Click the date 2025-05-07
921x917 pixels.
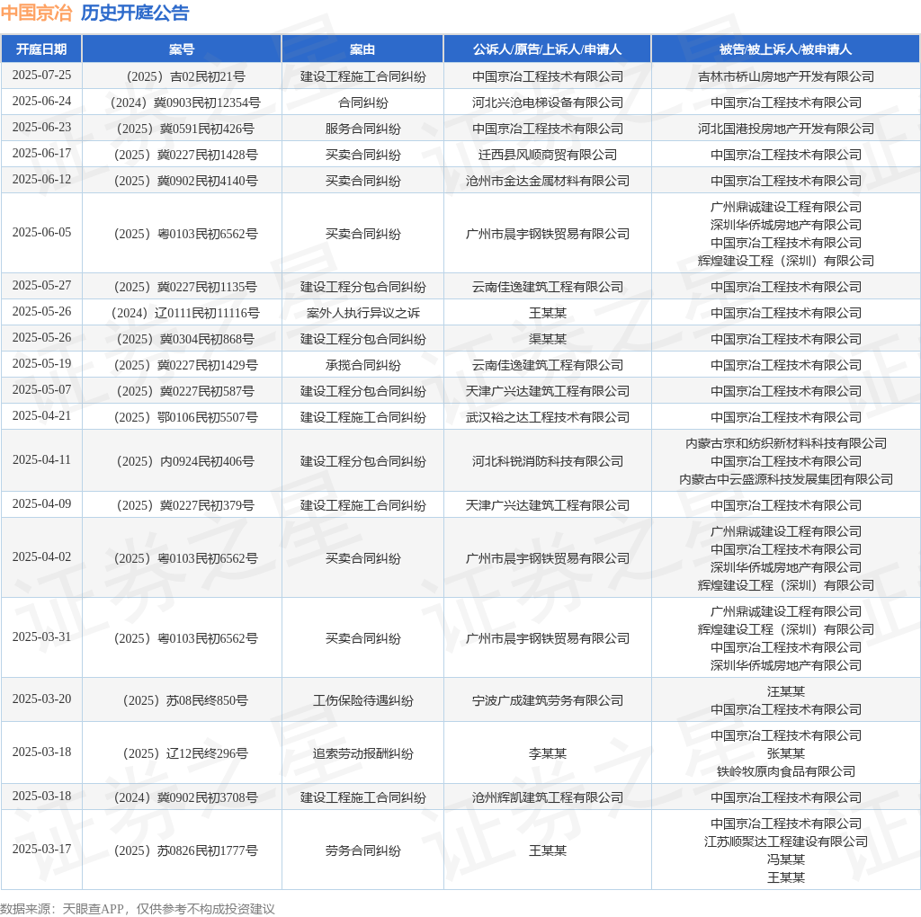(x=41, y=390)
